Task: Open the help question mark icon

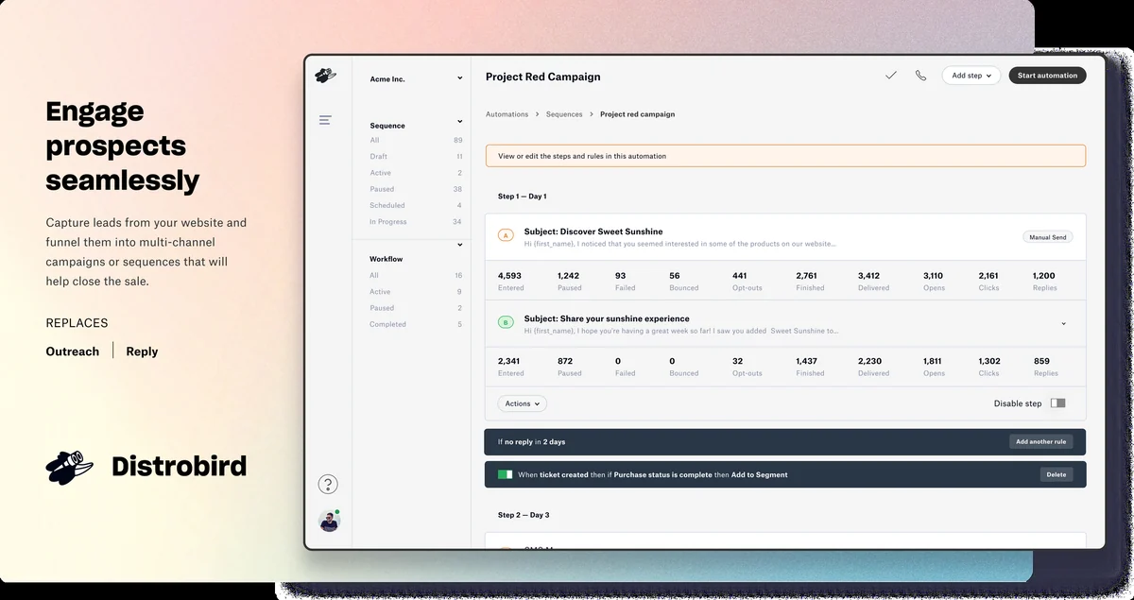Action: (328, 485)
